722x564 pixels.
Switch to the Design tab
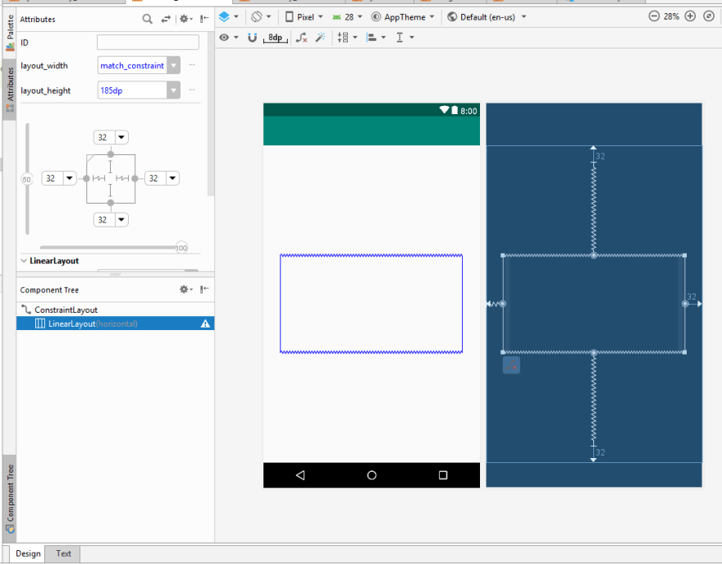coord(28,553)
